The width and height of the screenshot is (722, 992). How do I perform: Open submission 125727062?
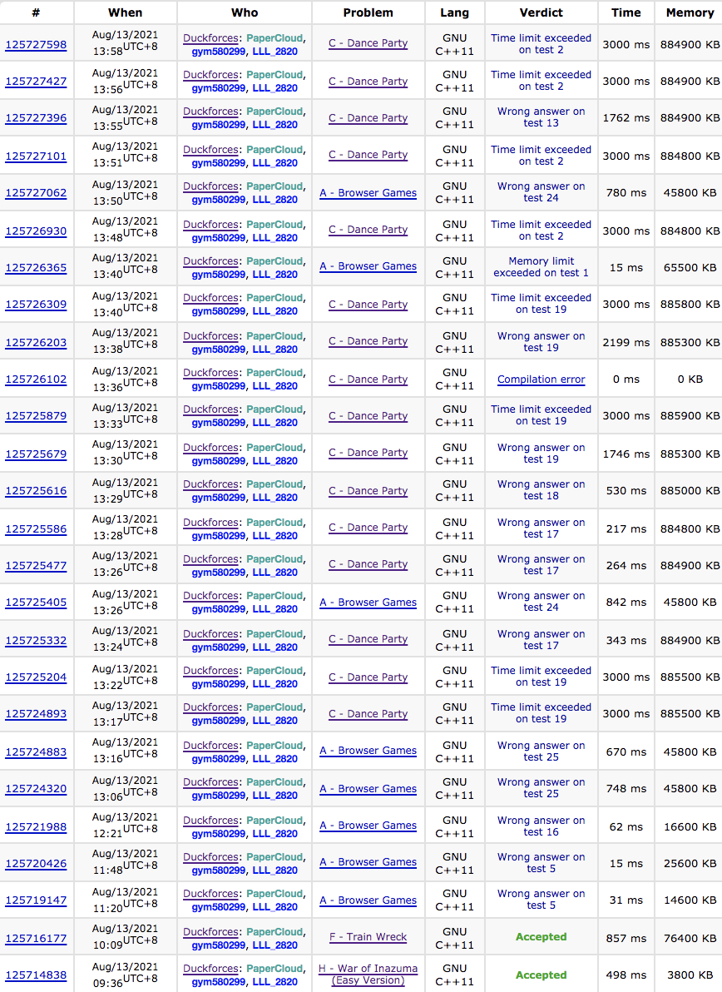click(x=36, y=193)
